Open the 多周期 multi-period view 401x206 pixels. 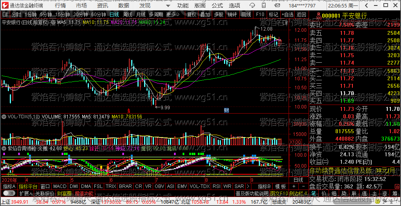click(156, 14)
